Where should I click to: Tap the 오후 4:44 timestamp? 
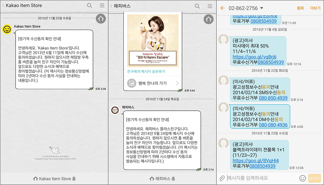pos(190,91)
